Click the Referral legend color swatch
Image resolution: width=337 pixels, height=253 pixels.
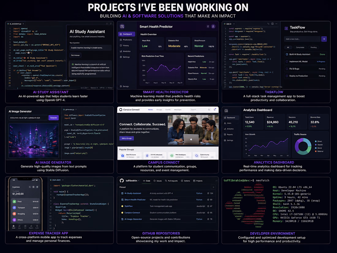point(316,151)
